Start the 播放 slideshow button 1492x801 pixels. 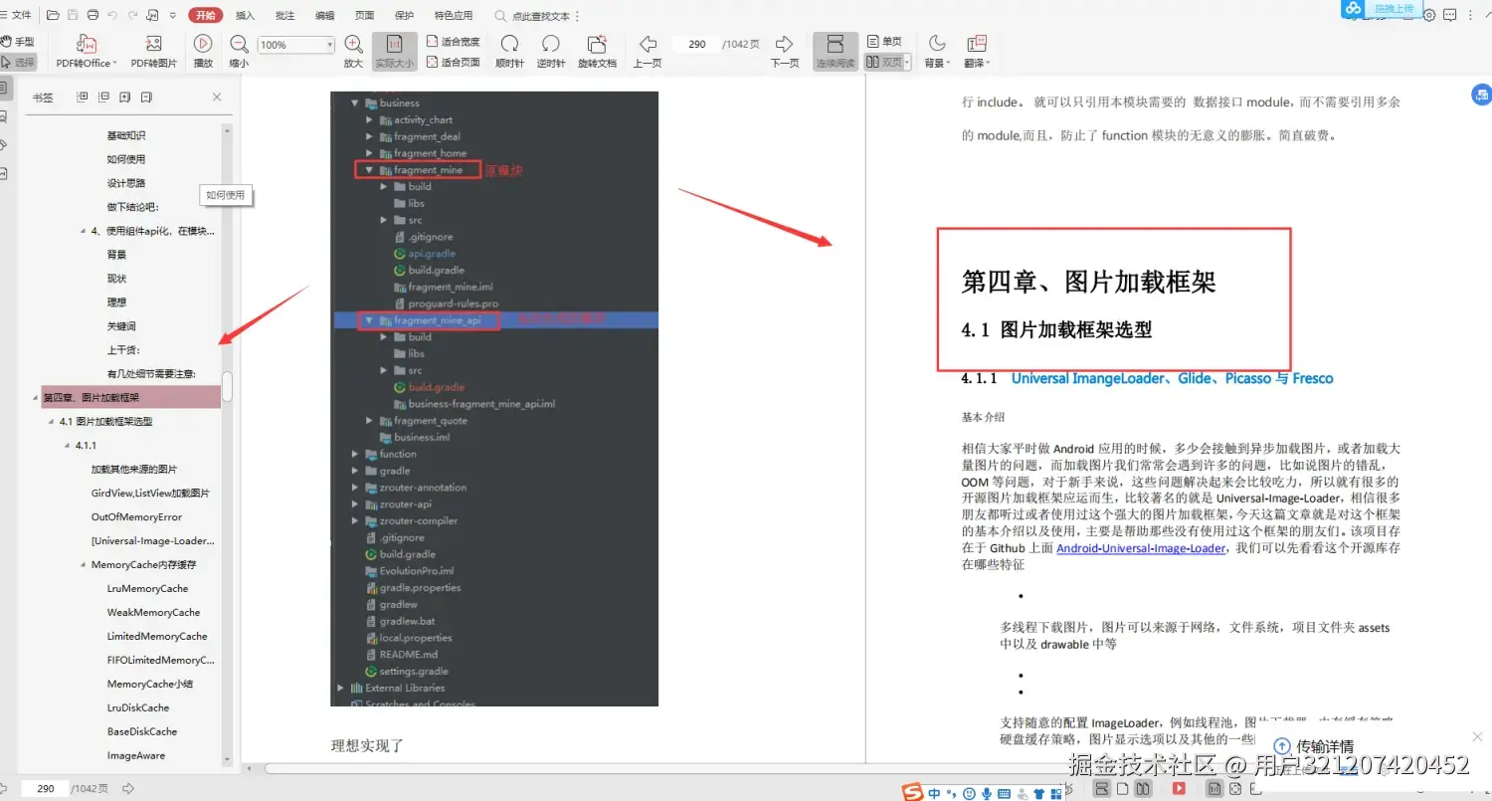point(203,44)
